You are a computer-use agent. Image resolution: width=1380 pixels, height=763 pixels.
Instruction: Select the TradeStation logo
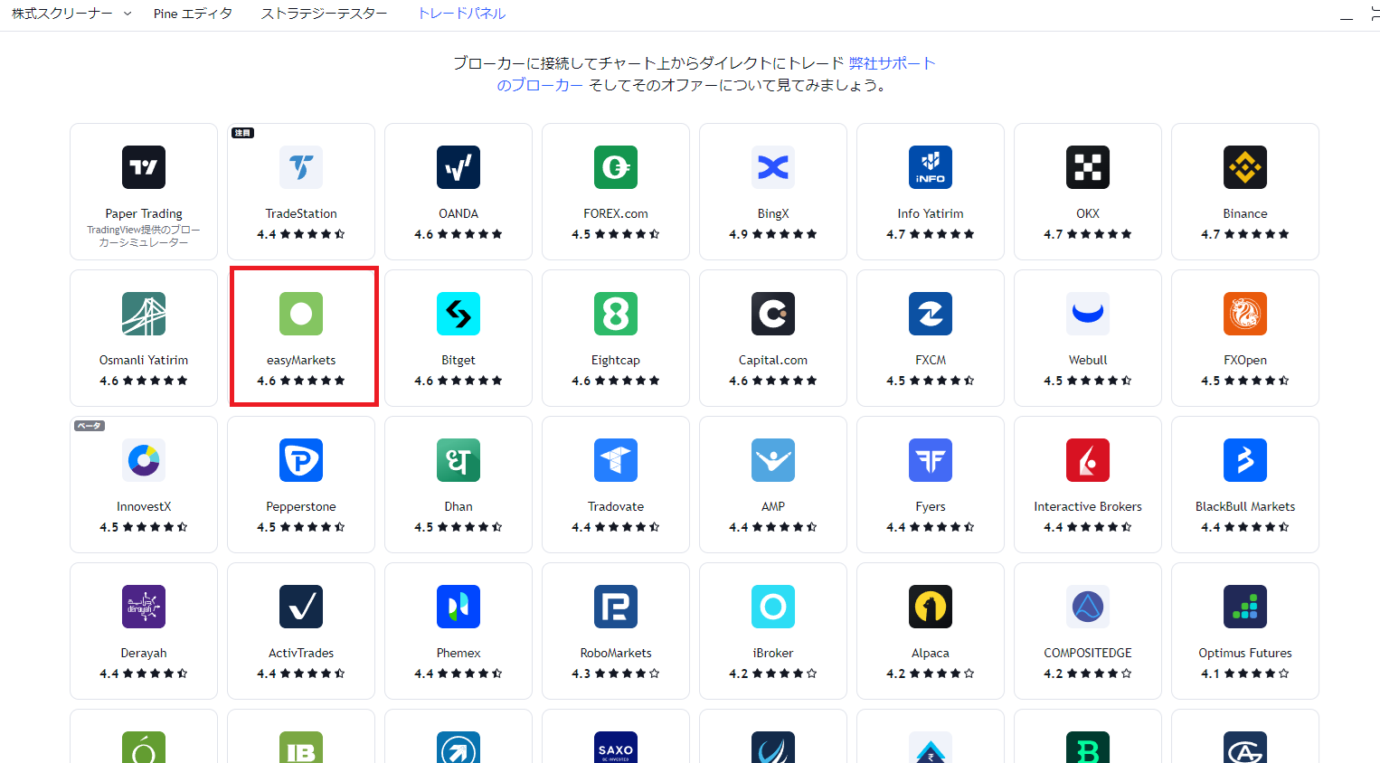pos(301,167)
